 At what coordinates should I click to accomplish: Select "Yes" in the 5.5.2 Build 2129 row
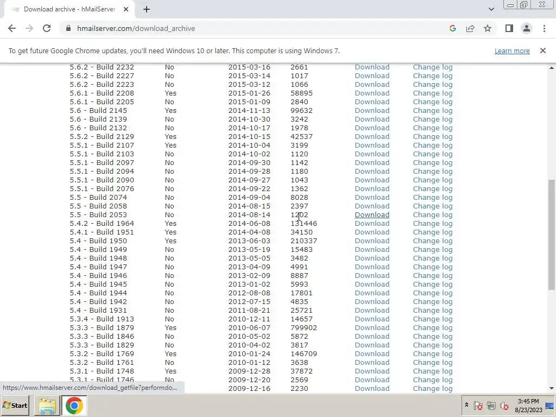pyautogui.click(x=170, y=136)
